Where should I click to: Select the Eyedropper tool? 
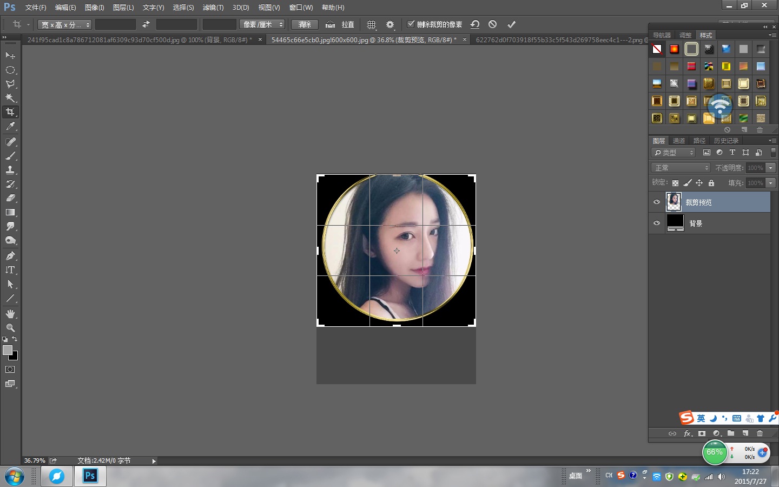(10, 127)
